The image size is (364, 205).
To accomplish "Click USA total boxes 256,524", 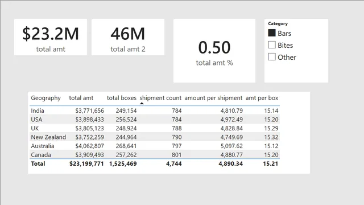I will (126, 120).
